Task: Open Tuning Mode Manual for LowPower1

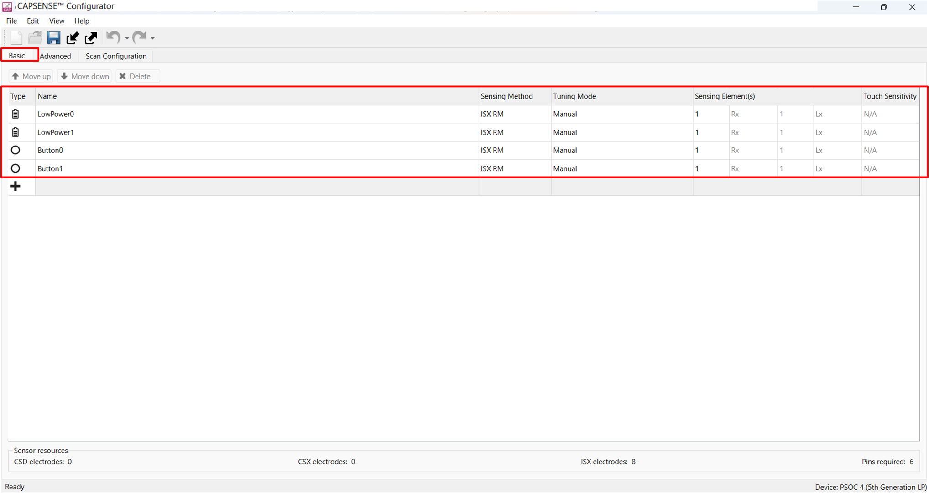Action: (x=622, y=132)
